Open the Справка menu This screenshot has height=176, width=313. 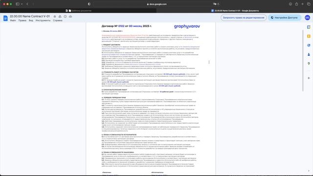[58, 21]
